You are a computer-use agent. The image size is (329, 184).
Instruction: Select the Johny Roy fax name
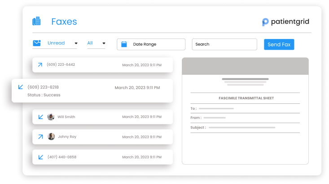coord(67,137)
